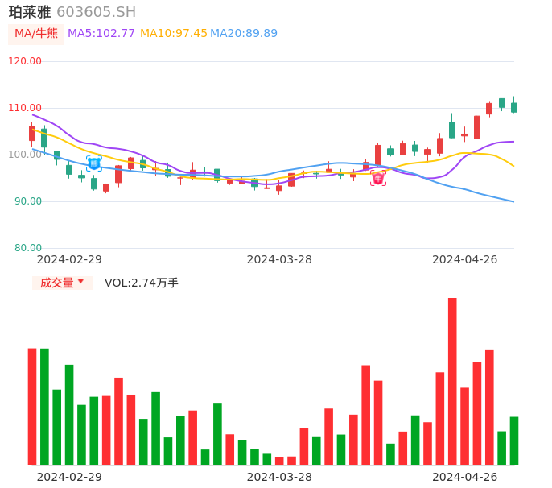Click the last green candlestick on chart
This screenshot has width=552, height=488.
pos(514,107)
